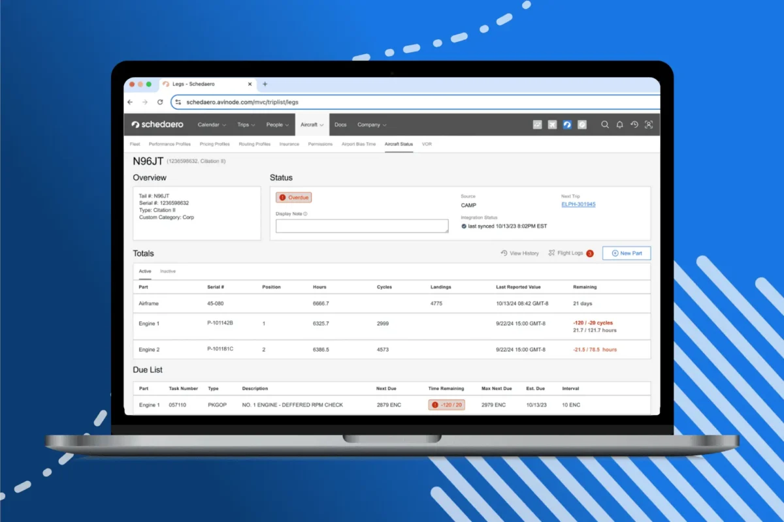Click the Time Remaining column header

point(448,388)
